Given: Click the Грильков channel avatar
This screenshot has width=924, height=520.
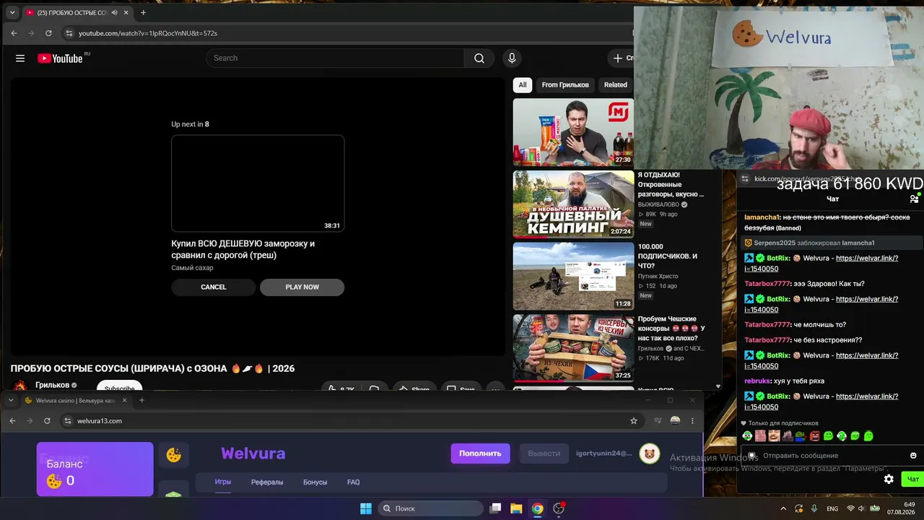Looking at the screenshot, I should tap(20, 386).
